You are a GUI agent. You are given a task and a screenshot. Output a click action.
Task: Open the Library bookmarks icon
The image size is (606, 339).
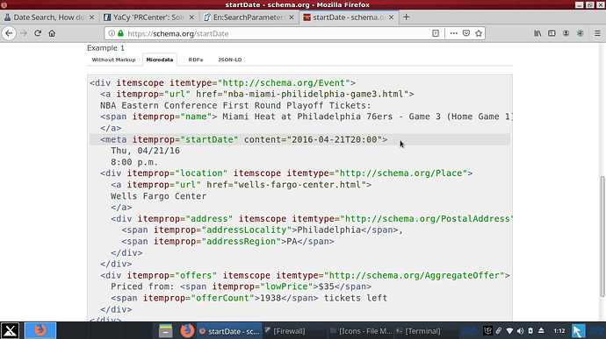coord(537,33)
